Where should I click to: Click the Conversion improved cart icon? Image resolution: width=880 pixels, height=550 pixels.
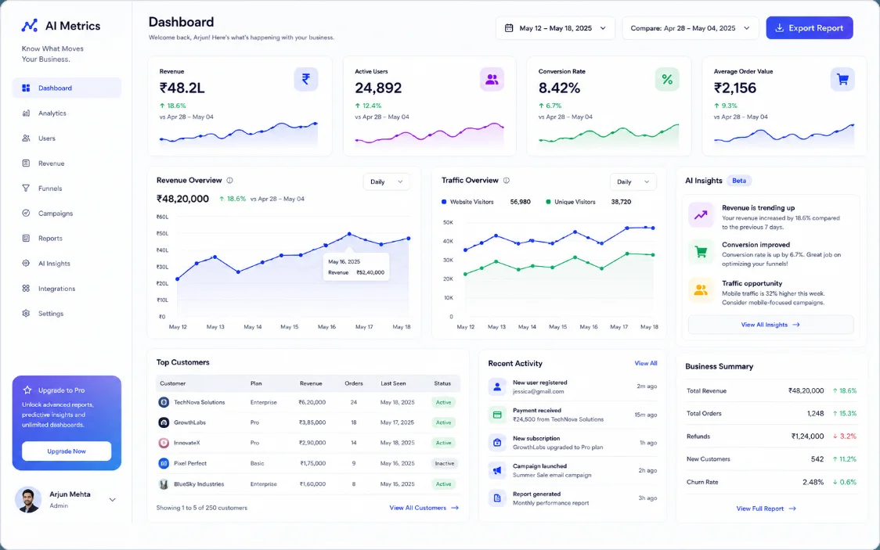tap(701, 252)
